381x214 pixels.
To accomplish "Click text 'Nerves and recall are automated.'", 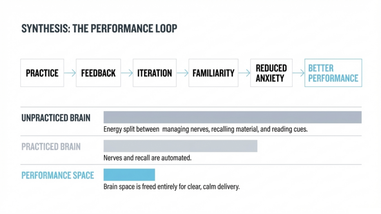I will tap(147, 158).
